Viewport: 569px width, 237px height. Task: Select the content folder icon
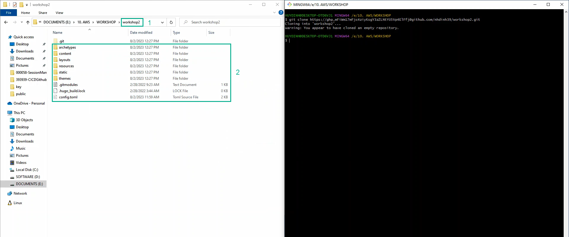coord(55,54)
